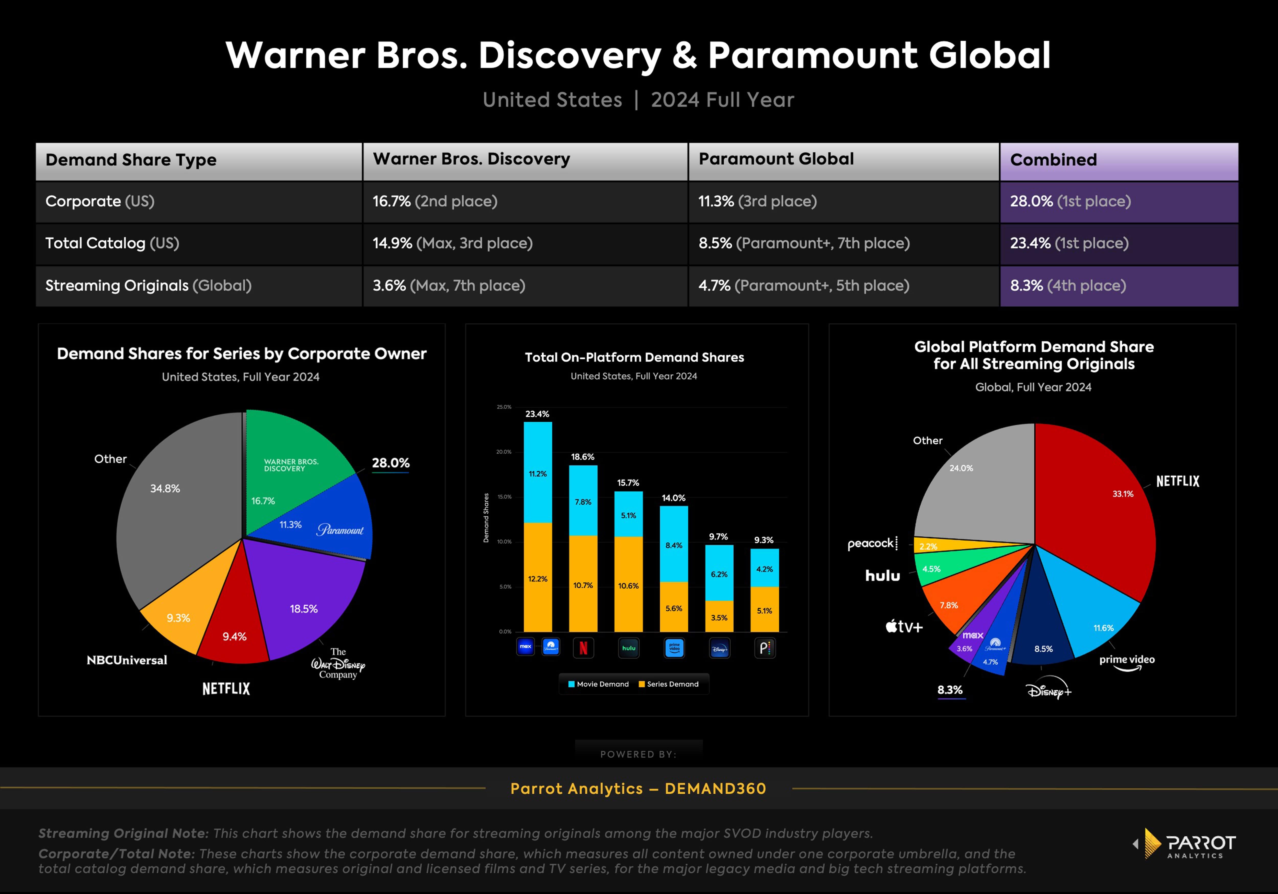Click the 2024 Full Year subtitle text
1278x894 pixels.
point(723,100)
